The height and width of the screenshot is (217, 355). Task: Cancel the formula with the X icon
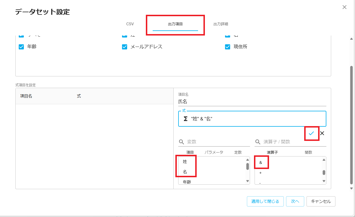pyautogui.click(x=322, y=133)
